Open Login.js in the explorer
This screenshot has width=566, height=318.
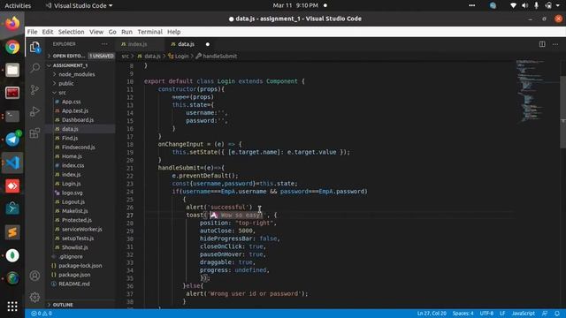[x=71, y=184]
